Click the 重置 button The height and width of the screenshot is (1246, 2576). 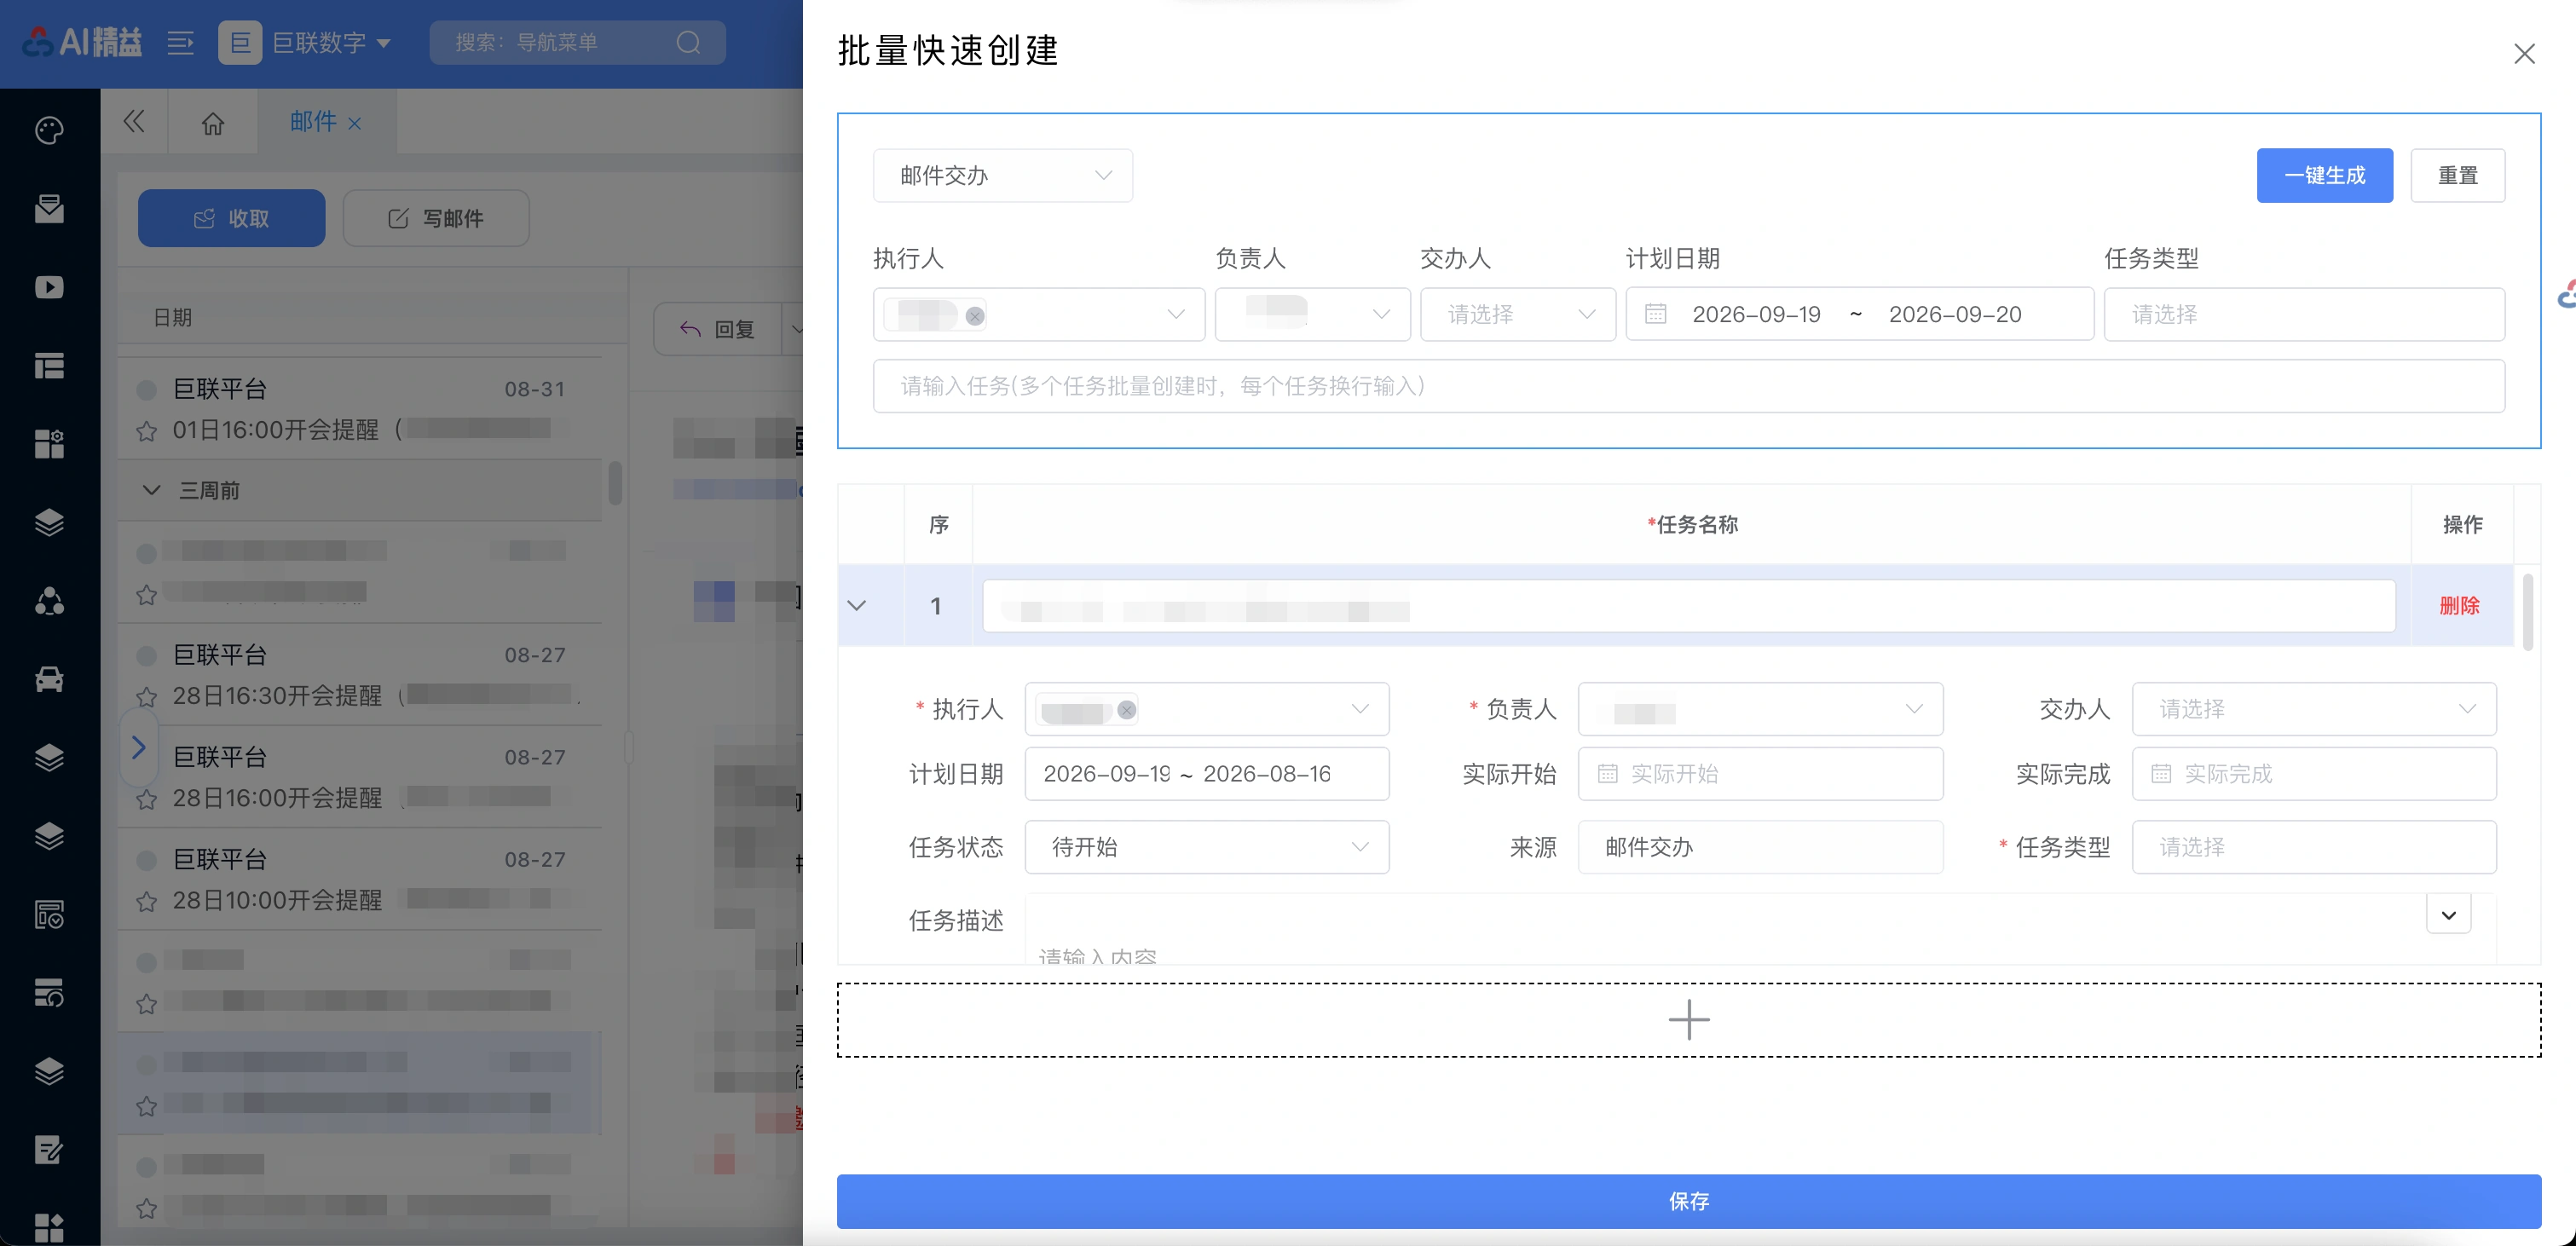2457,175
